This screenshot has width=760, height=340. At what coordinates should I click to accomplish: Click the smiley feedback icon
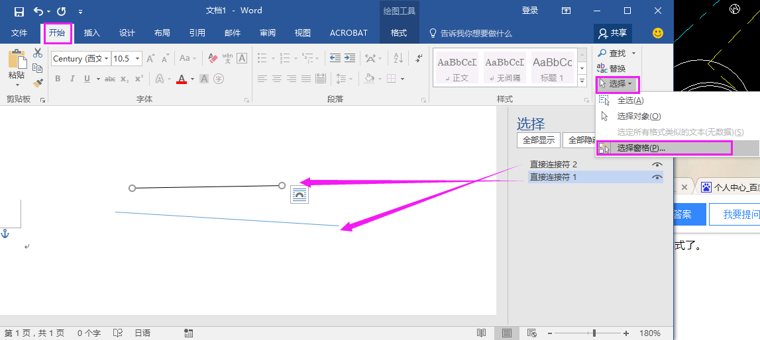tap(658, 33)
